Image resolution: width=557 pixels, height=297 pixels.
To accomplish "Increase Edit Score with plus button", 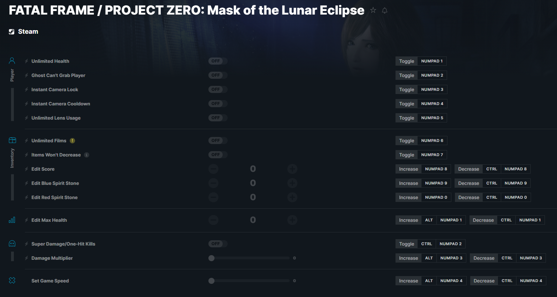I will point(292,169).
